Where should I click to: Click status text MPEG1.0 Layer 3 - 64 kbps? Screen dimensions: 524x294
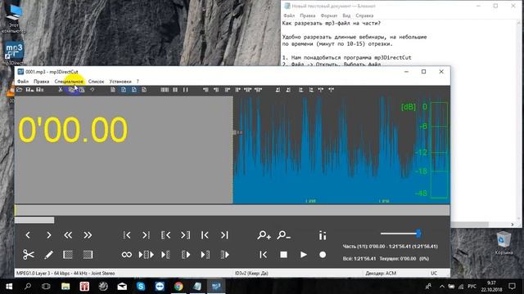[x=65, y=274]
